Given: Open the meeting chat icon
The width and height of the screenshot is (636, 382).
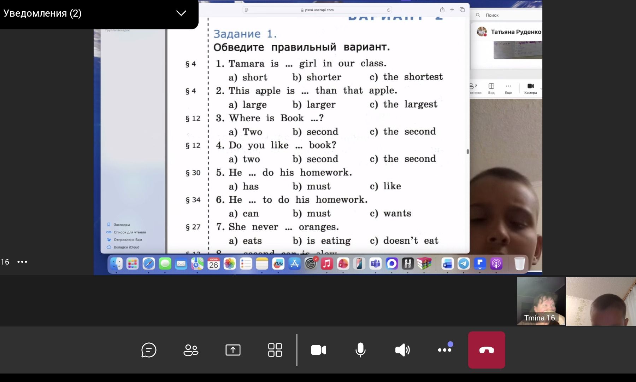Looking at the screenshot, I should 149,350.
